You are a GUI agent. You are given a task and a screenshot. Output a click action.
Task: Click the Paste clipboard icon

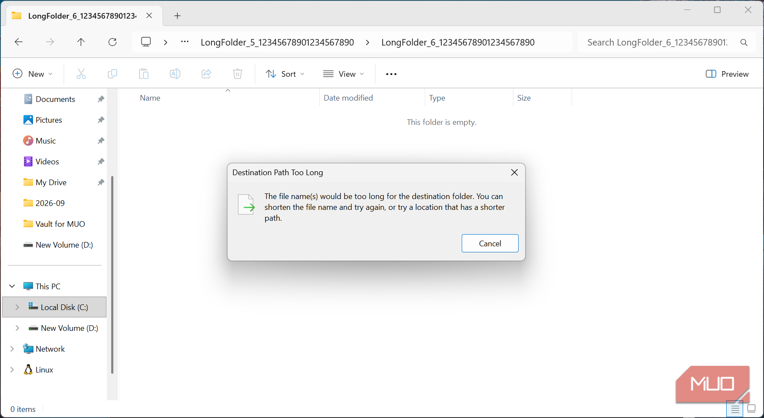(144, 74)
